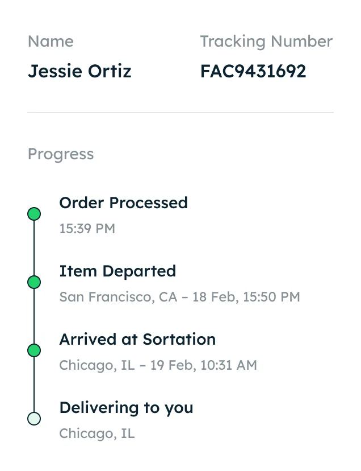361x471 pixels.
Task: Click the final Chicago, IL delivery location
Action: click(x=97, y=433)
